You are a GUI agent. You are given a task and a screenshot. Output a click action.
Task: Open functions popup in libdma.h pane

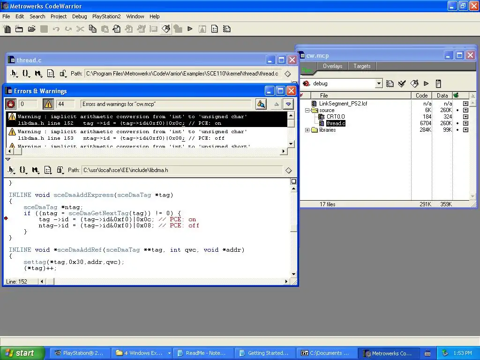pyautogui.click(x=23, y=170)
